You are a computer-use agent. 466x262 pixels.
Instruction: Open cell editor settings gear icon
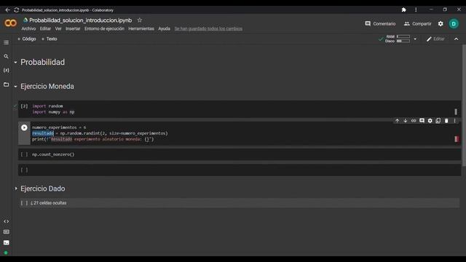(x=430, y=121)
